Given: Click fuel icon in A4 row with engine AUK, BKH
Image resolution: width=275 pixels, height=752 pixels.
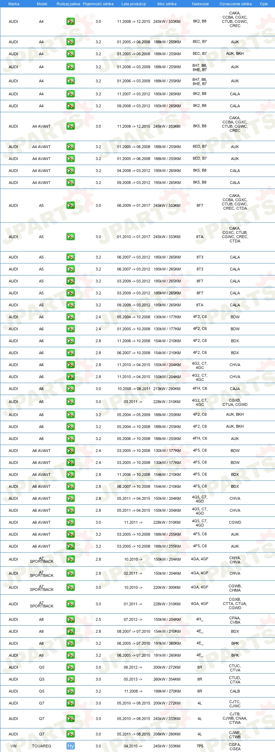Looking at the screenshot, I should click(71, 54).
